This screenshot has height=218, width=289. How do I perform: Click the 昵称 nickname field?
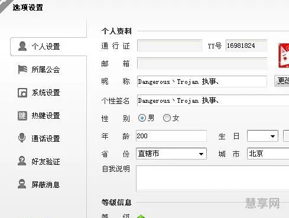coord(202,82)
